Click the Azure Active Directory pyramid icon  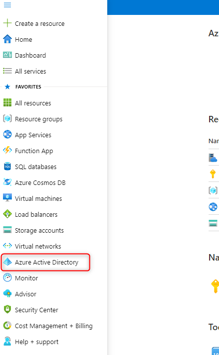tap(7, 262)
